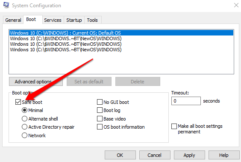Click the Apply button
This screenshot has height=162, width=241.
(189, 155)
